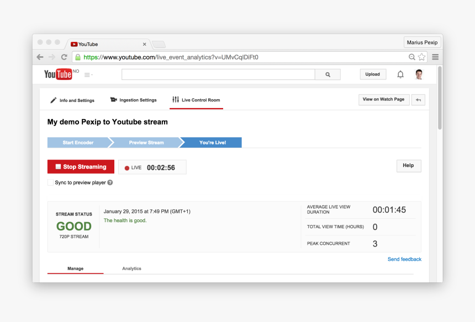Image resolution: width=475 pixels, height=322 pixels.
Task: Click the Send feedback link
Action: pyautogui.click(x=404, y=259)
